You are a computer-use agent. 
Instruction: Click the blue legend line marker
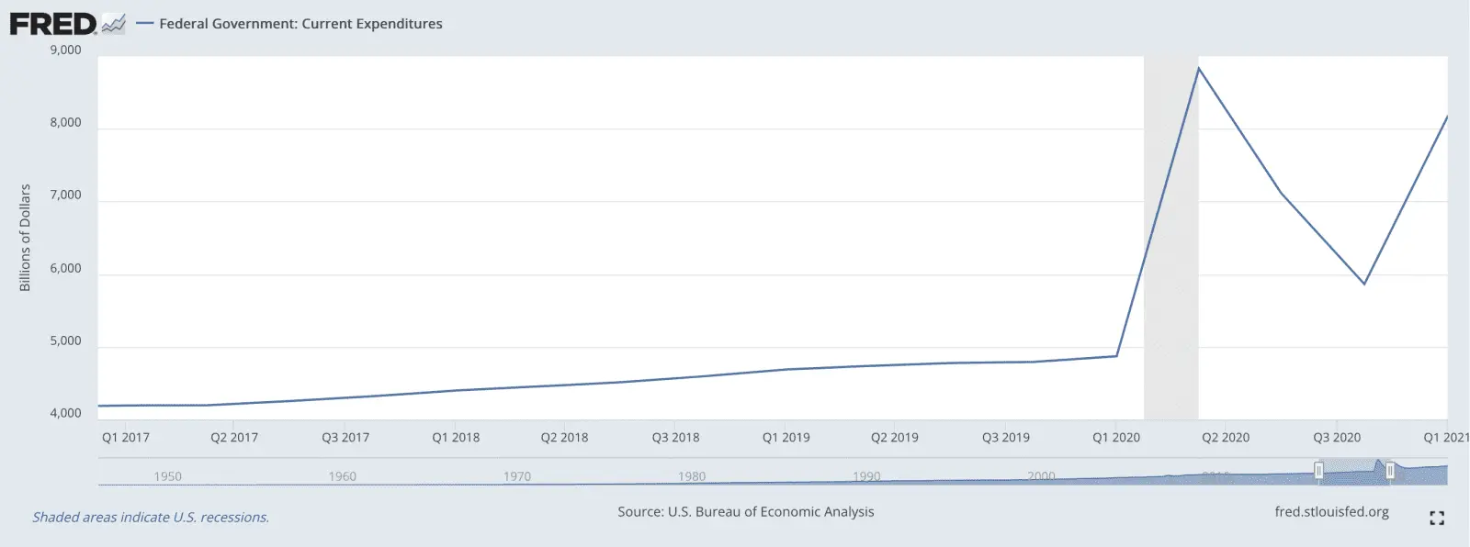click(144, 24)
